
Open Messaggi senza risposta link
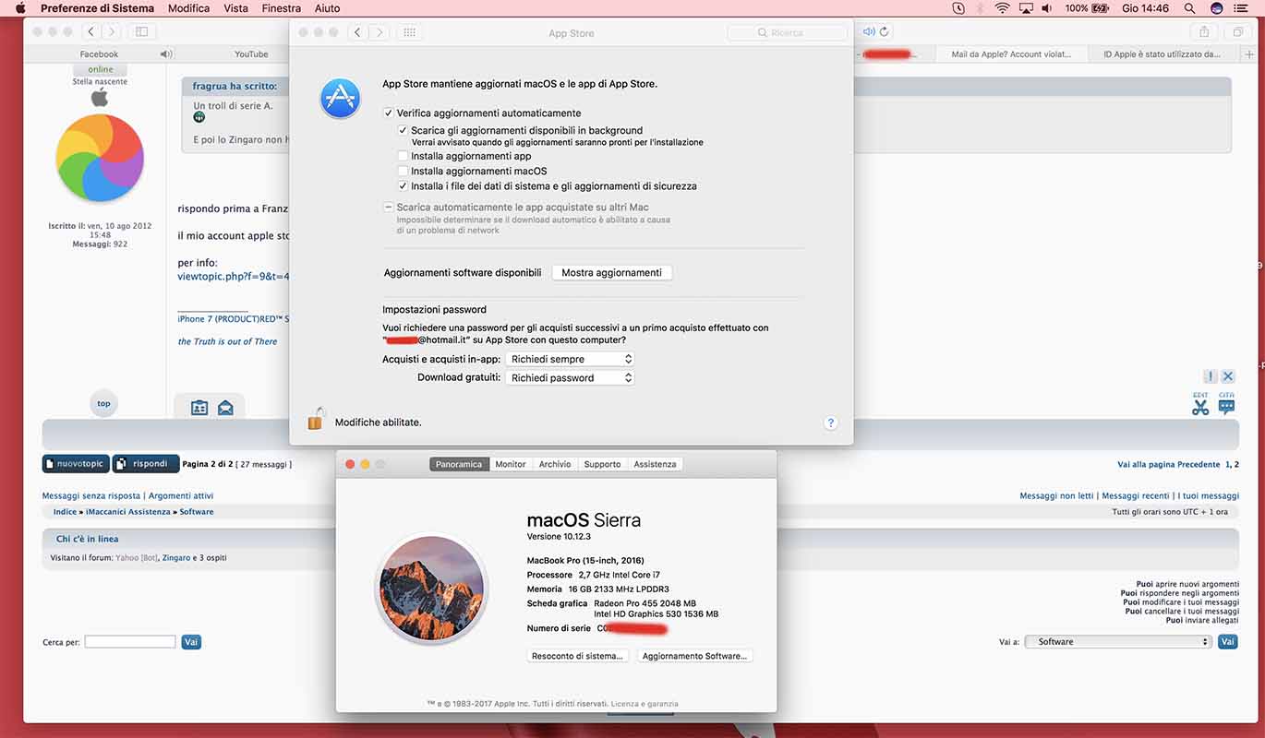[x=91, y=495]
